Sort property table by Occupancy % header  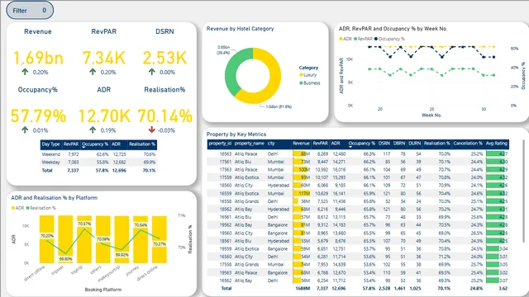click(362, 144)
